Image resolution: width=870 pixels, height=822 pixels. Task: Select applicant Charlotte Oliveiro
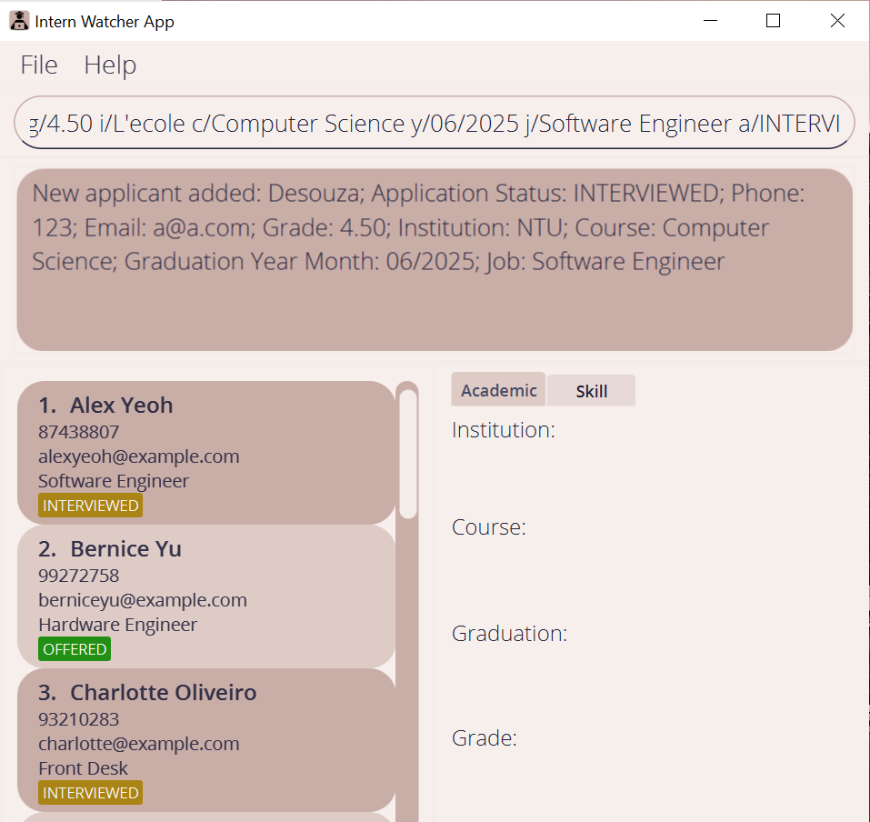205,740
